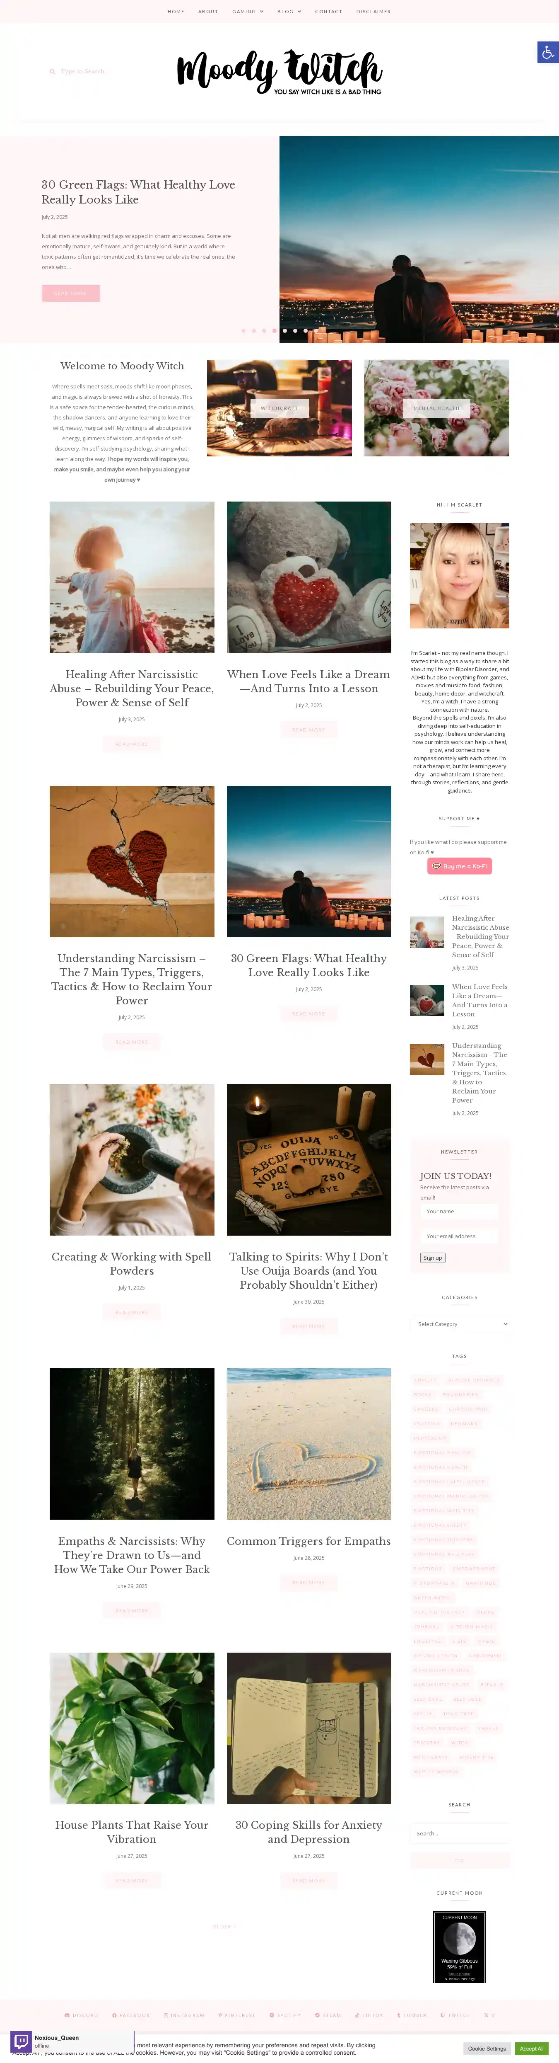Viewport: 559px width, 2063px height.
Task: Go to the About menu item
Action: pos(208,12)
